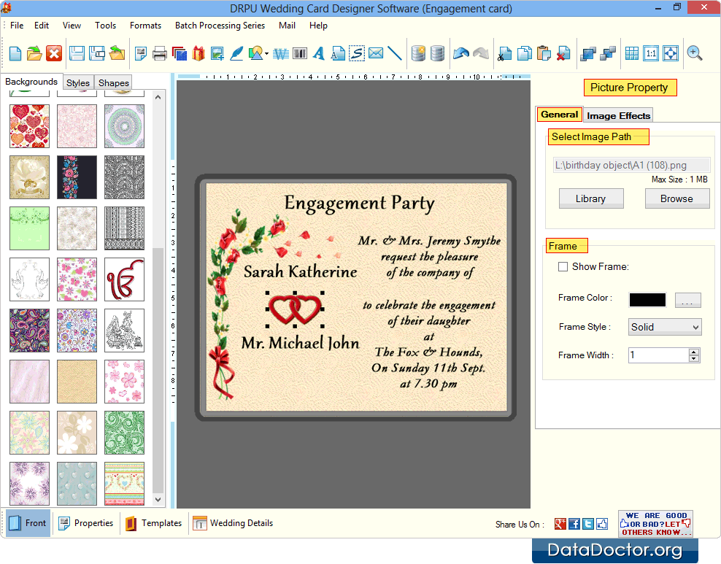
Task: Open the shapes dropdown arrow in toolbar
Action: [x=266, y=54]
